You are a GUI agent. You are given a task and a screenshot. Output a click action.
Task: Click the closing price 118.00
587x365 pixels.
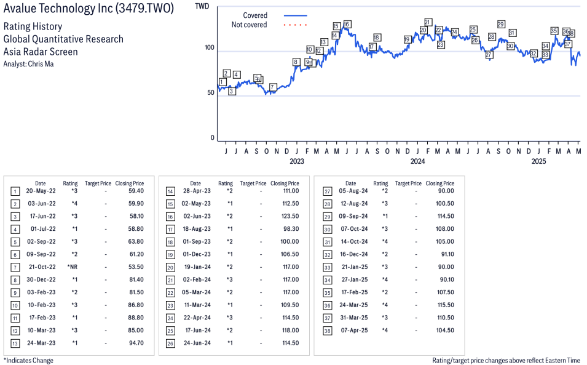point(290,330)
